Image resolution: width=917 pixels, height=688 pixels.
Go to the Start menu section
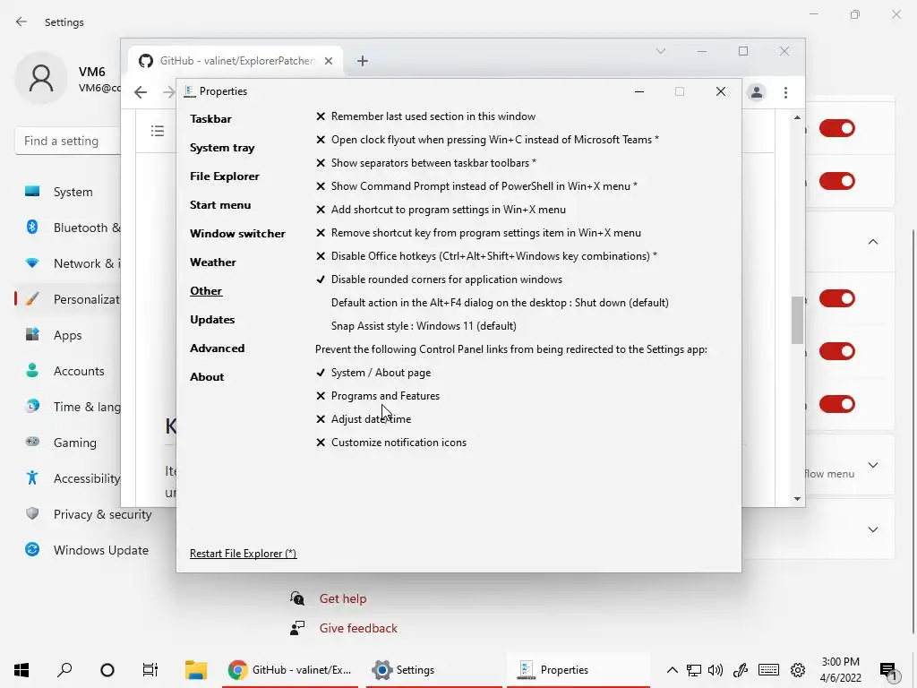click(220, 205)
